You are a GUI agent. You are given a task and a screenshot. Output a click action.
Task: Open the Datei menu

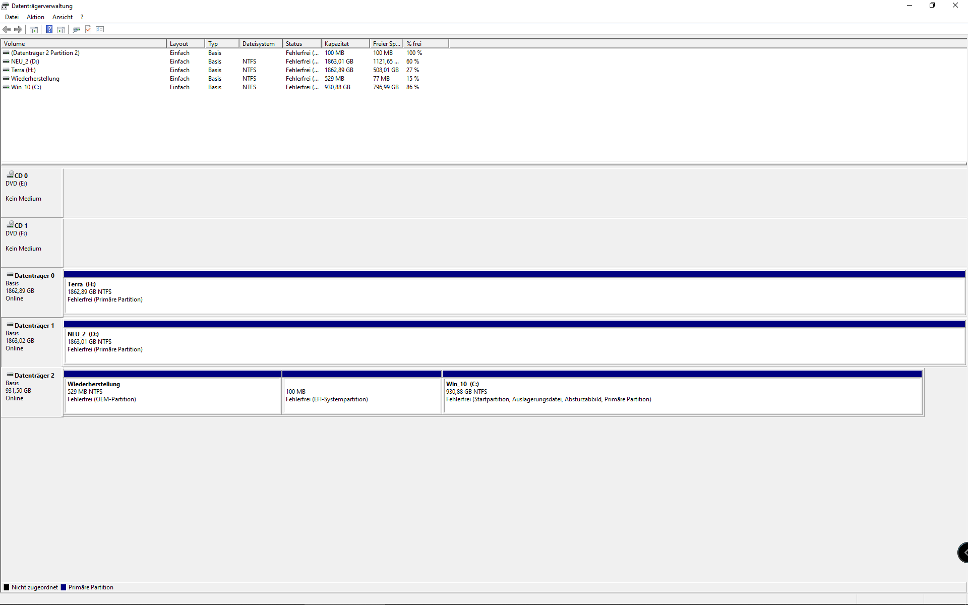12,17
